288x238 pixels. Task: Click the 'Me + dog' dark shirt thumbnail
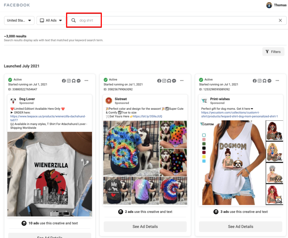pyautogui.click(x=117, y=190)
